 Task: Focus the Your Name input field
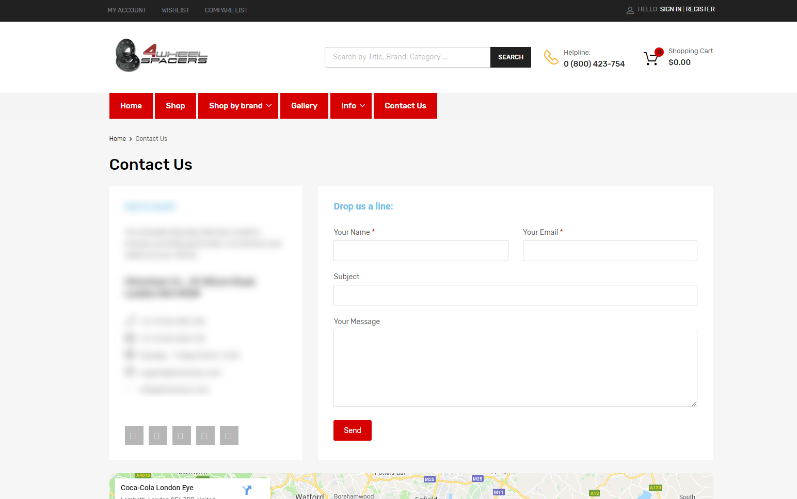point(421,251)
